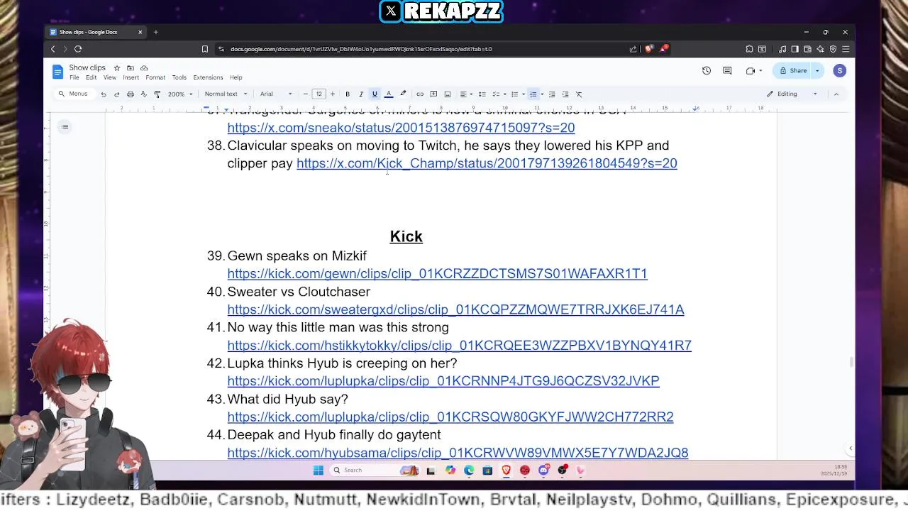
Task: Toggle italic formatting
Action: (x=361, y=94)
